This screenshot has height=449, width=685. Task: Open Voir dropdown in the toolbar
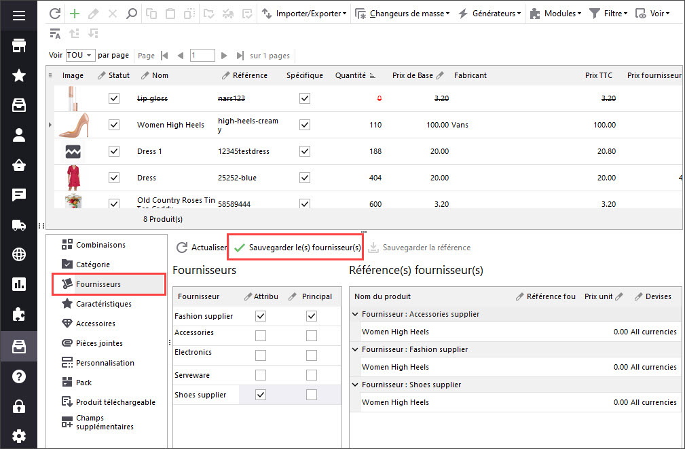652,14
